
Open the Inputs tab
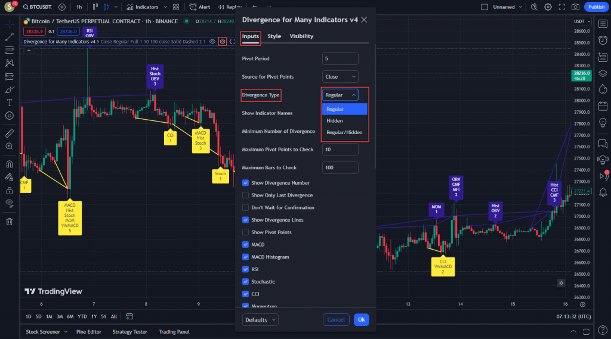(250, 36)
